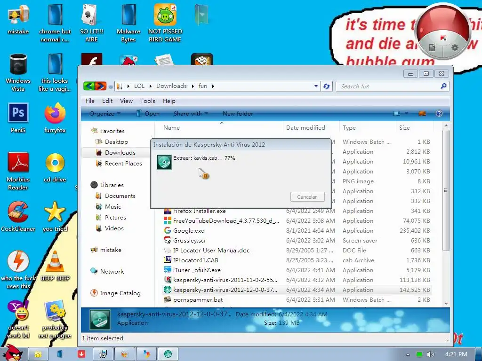482x361 pixels.
Task: Select the Morbius Reader desktop icon
Action: point(18,171)
